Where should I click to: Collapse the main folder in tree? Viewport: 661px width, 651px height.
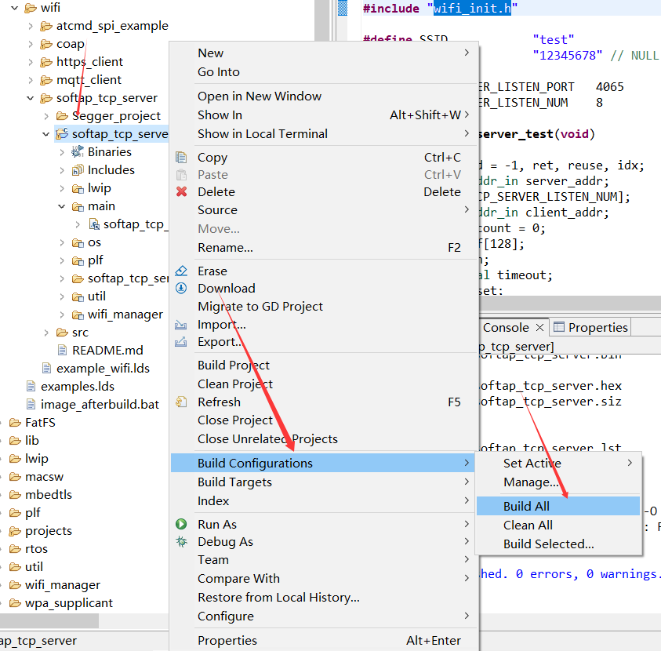tap(62, 207)
